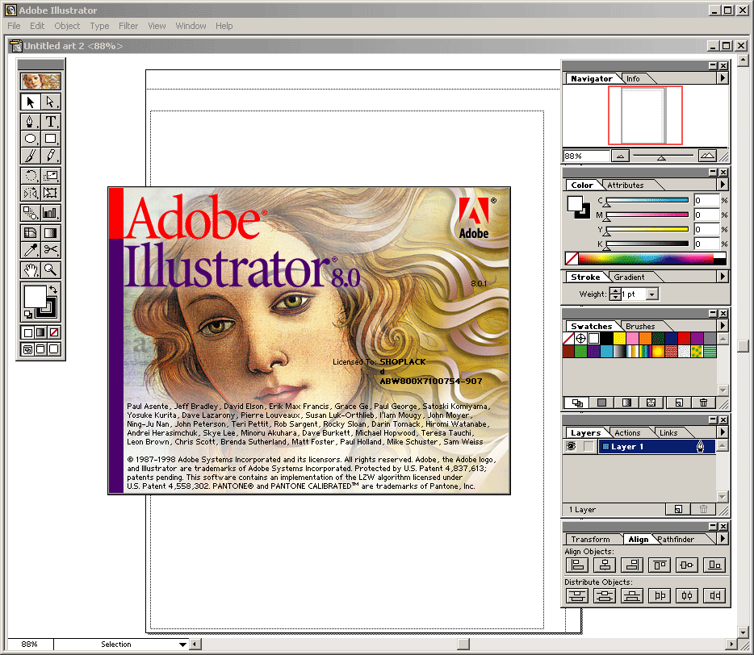The image size is (754, 655).
Task: Open the Window menu
Action: coord(191,26)
